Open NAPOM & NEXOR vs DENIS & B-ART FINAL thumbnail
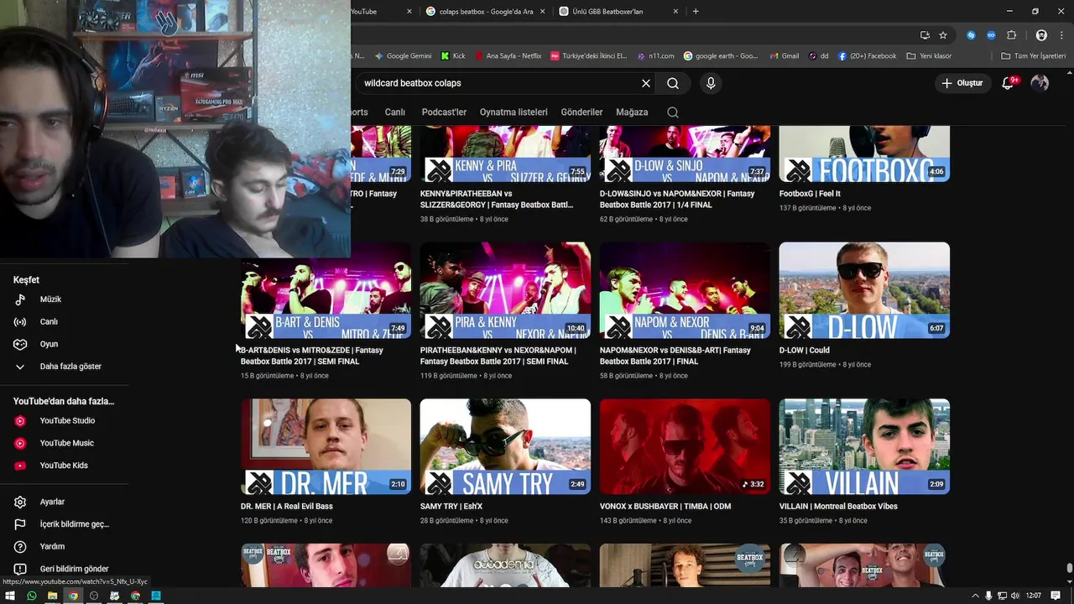The height and width of the screenshot is (604, 1074). click(685, 290)
